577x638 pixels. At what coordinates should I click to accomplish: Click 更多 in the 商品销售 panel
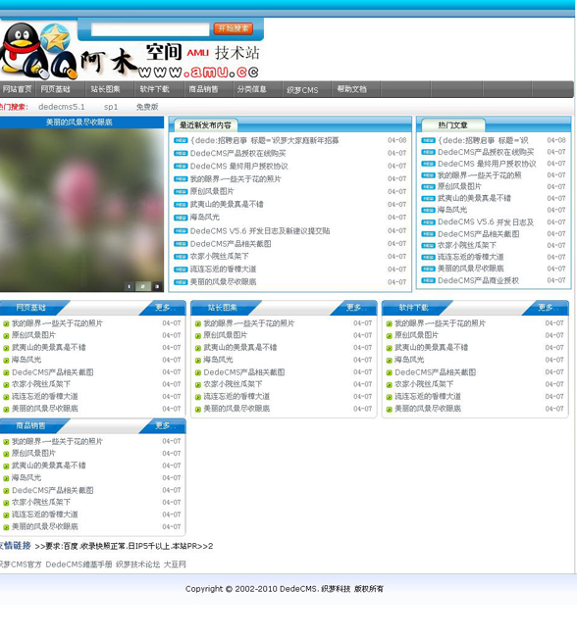point(165,425)
